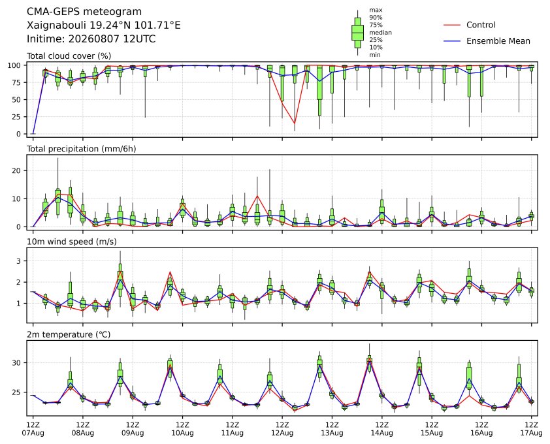Click the '25%' label in boxplot legend
This screenshot has height=444, width=550.
[x=376, y=40]
